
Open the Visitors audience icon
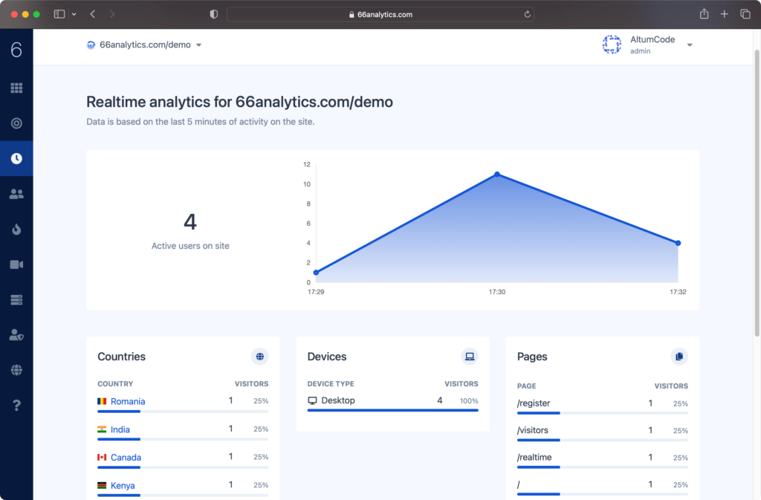pyautogui.click(x=16, y=193)
